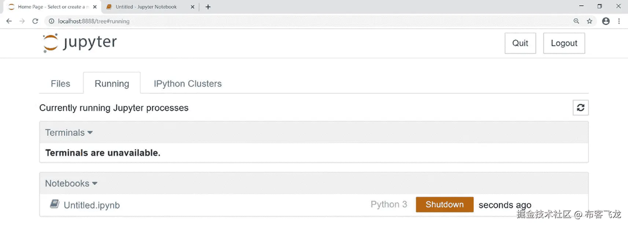Refresh the running processes list

click(x=580, y=108)
